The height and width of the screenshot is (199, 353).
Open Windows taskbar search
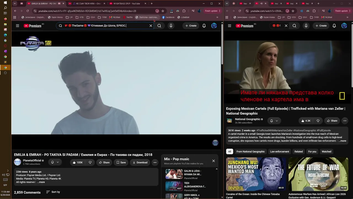coord(5,8)
